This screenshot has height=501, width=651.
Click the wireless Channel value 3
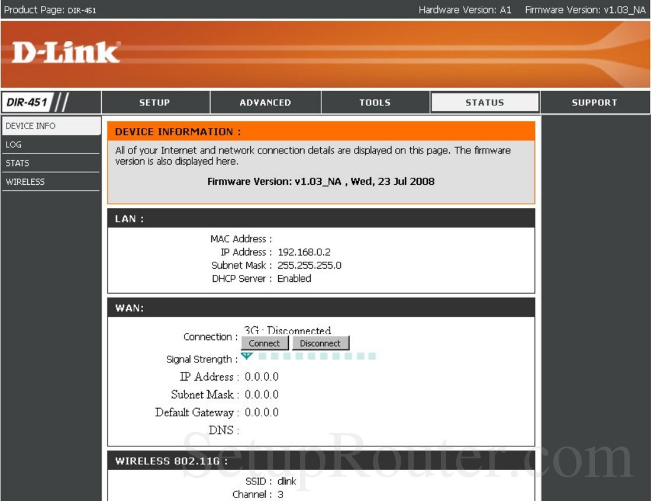click(281, 494)
